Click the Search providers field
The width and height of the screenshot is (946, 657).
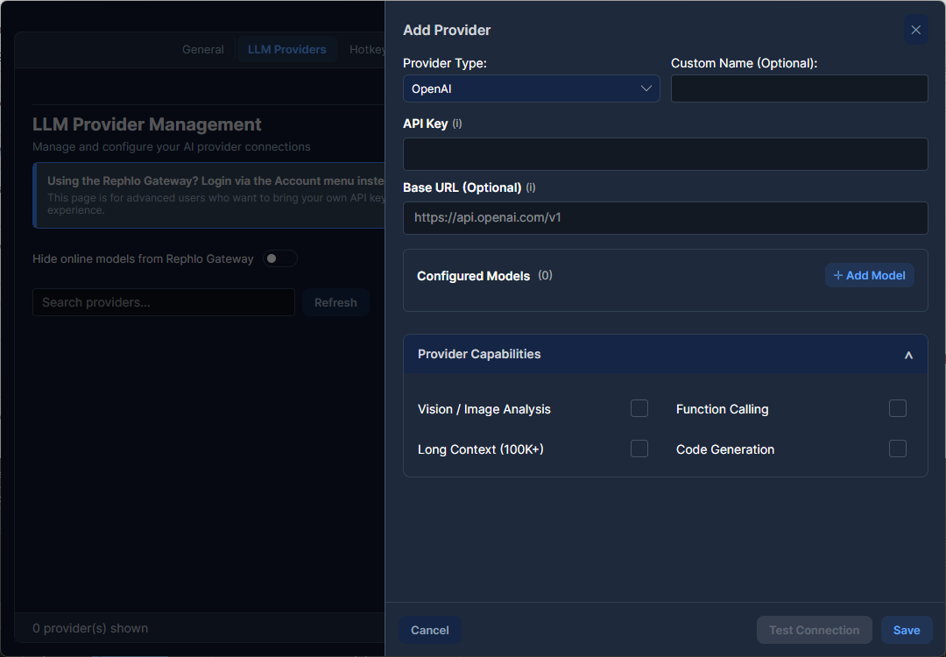click(x=164, y=302)
